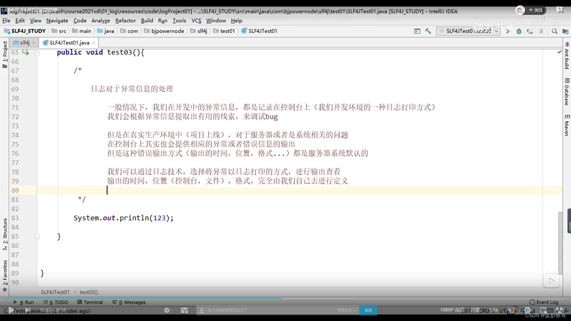Open the 4: Run tool window
Viewport: 571px width, 321px height.
click(x=23, y=302)
